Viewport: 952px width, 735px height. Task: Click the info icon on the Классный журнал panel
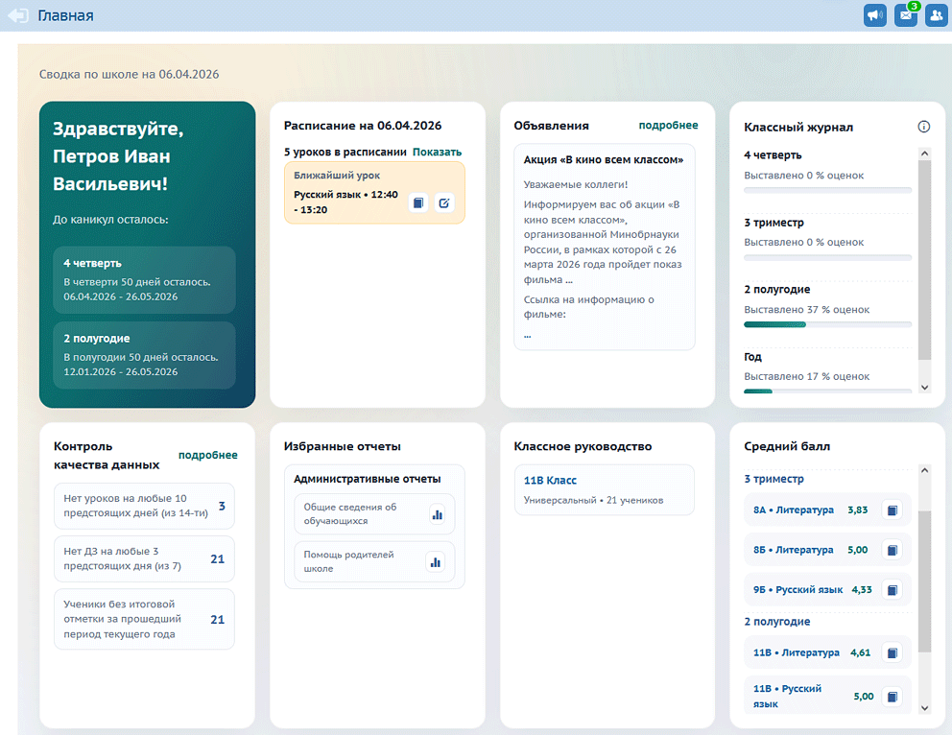(x=923, y=126)
